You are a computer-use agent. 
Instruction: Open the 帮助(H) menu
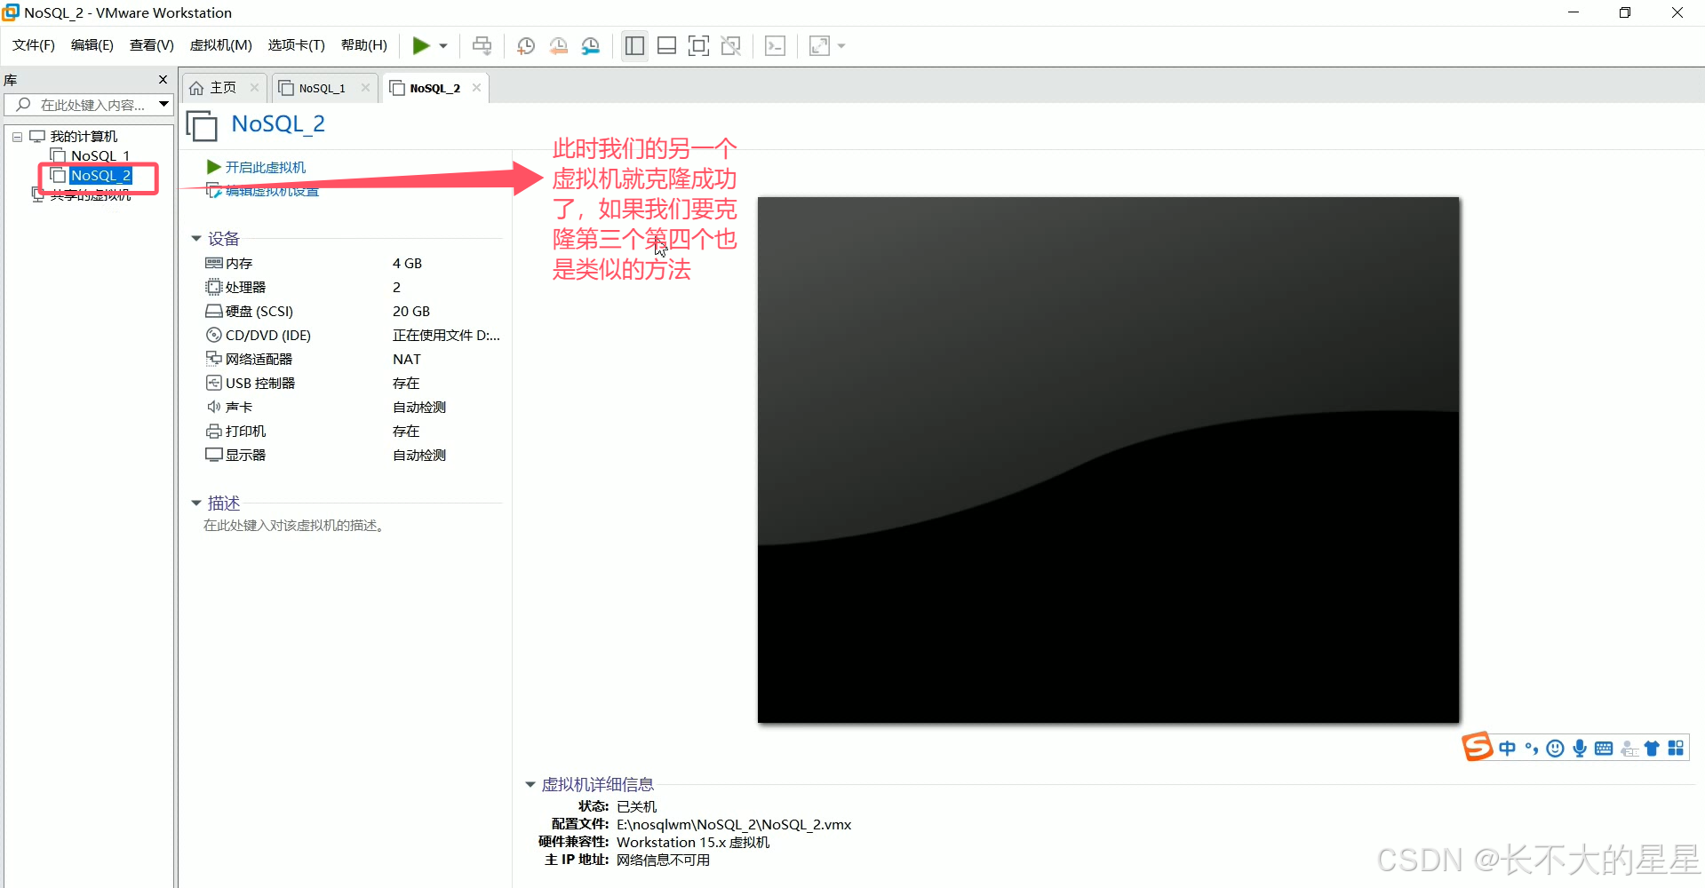364,45
